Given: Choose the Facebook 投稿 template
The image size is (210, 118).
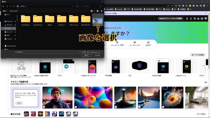Looking at the screenshot, I should (163, 67).
